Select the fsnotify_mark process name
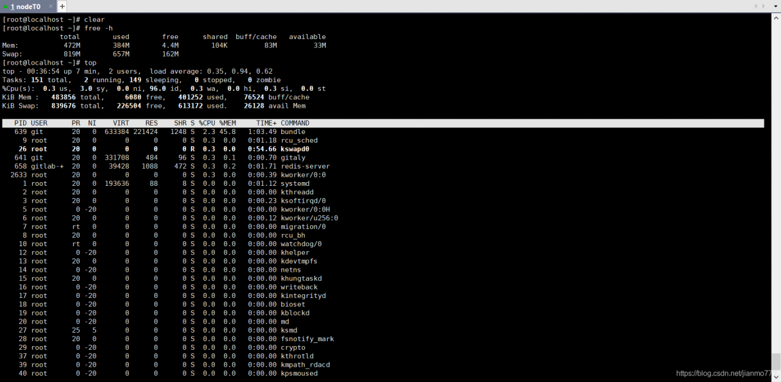Viewport: 781px width, 382px height. click(x=308, y=339)
